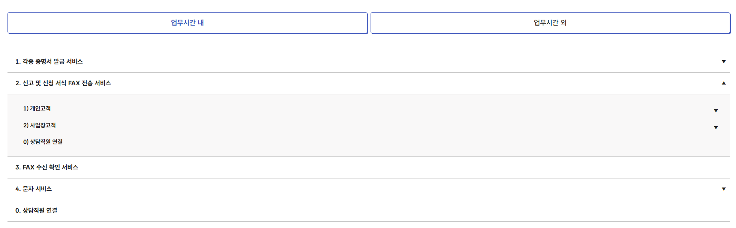This screenshot has height=228, width=736.
Task: Expand arrow beside 2) 사업장고객
Action: 716,128
